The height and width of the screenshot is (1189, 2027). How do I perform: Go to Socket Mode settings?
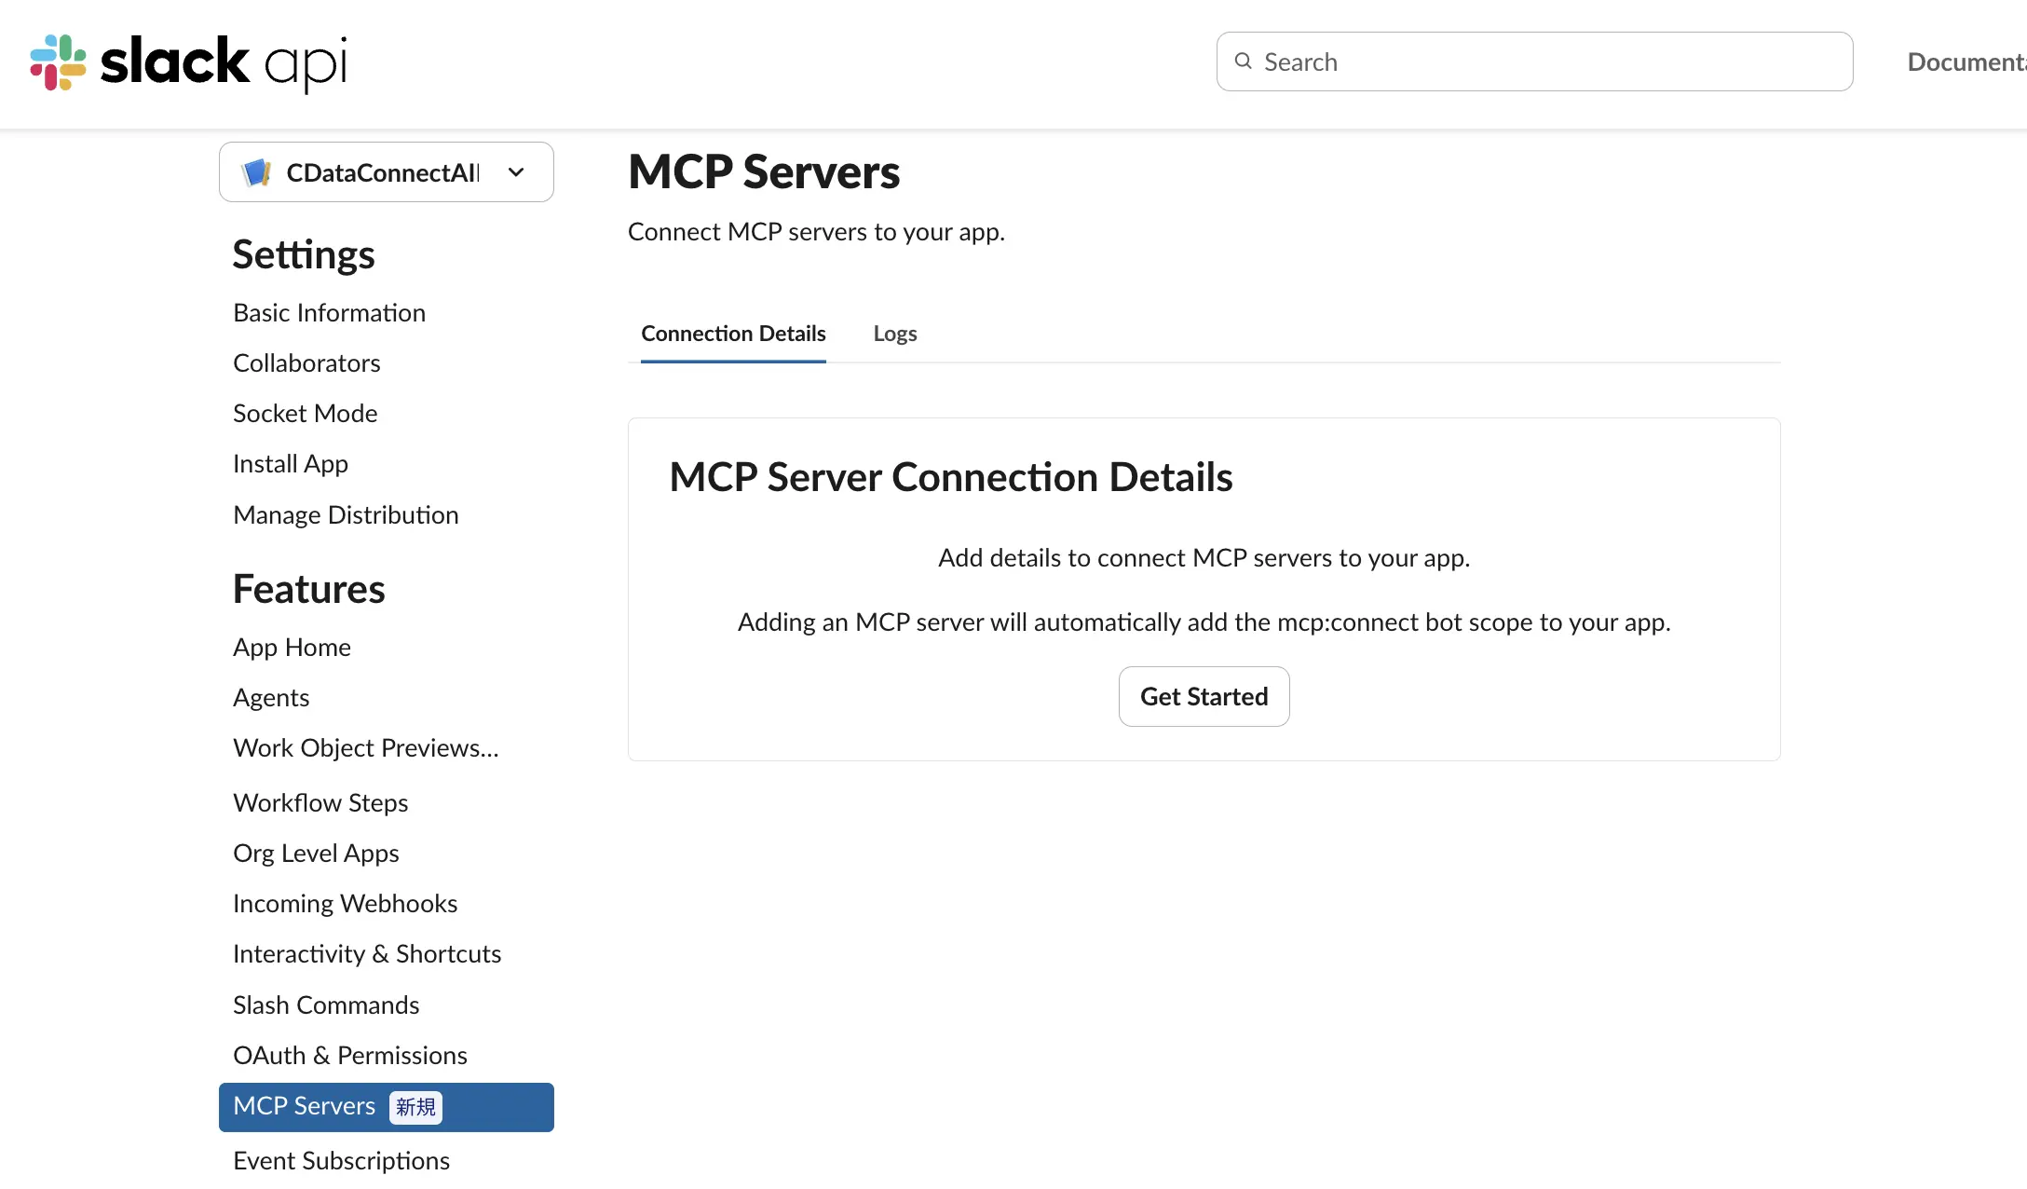click(305, 414)
